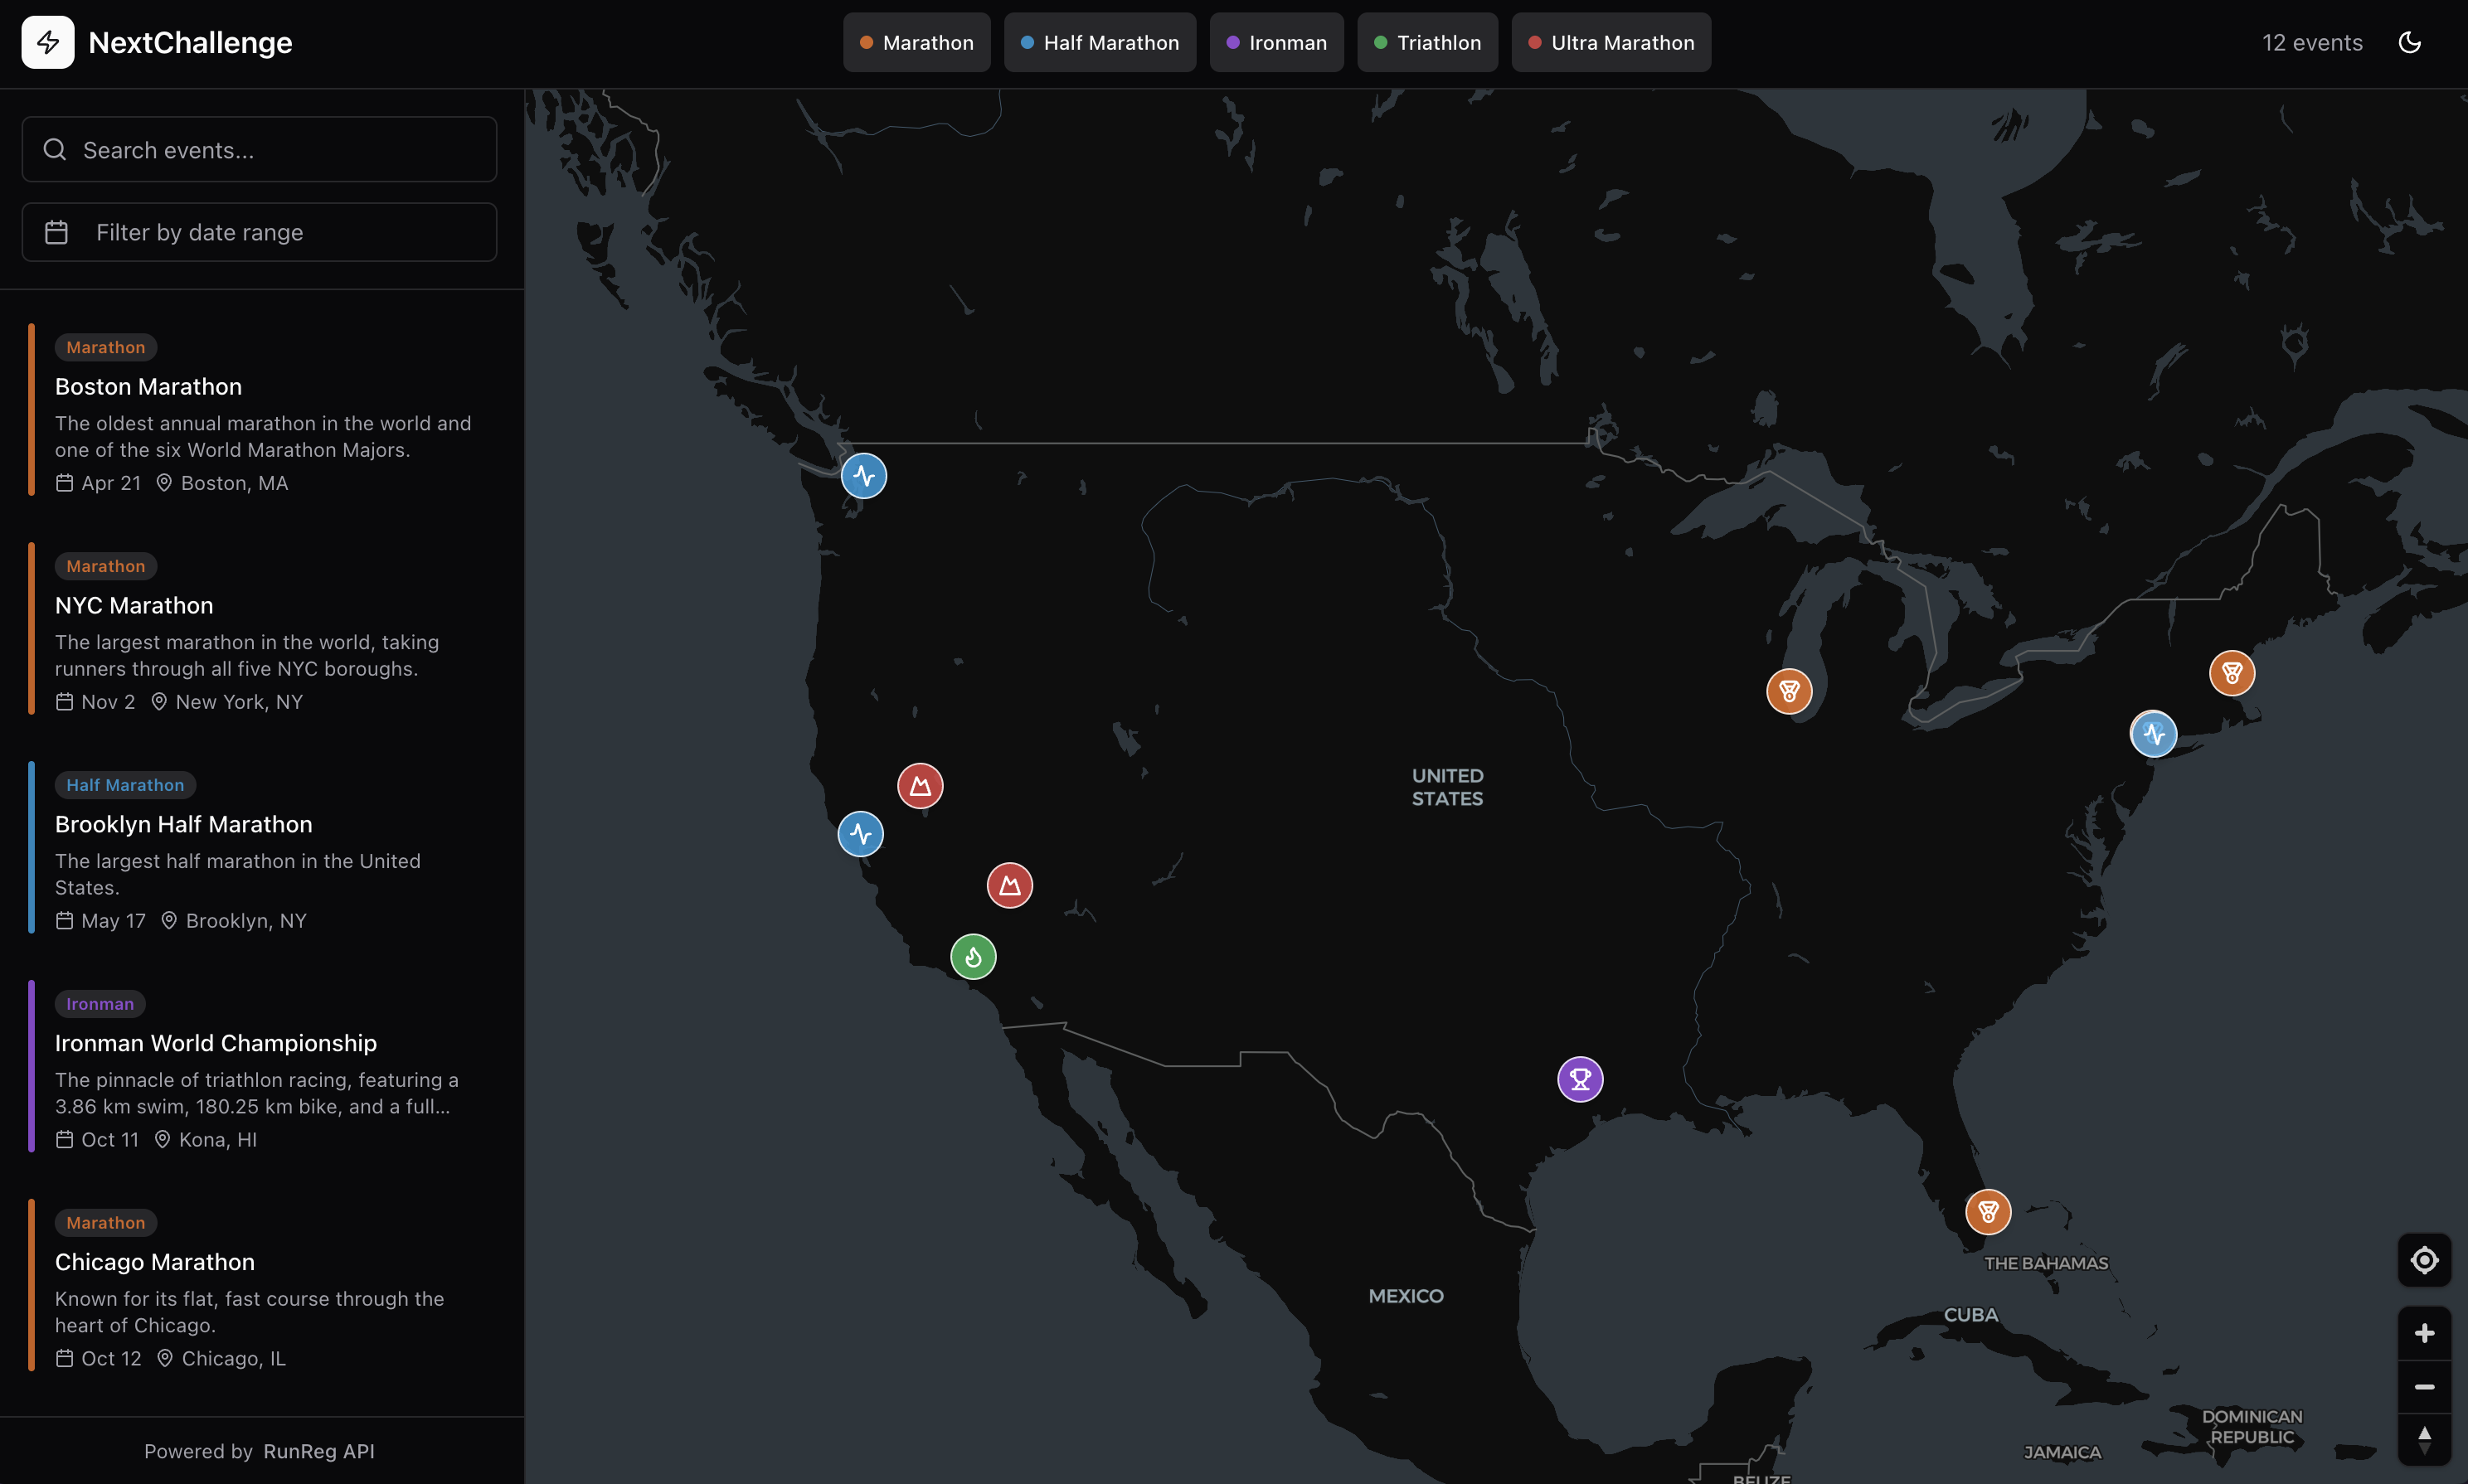Click the geolocate button on map
The image size is (2468, 1484).
(2424, 1260)
